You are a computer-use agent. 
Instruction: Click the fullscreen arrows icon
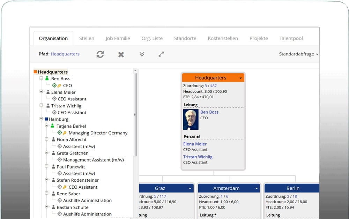(x=161, y=54)
